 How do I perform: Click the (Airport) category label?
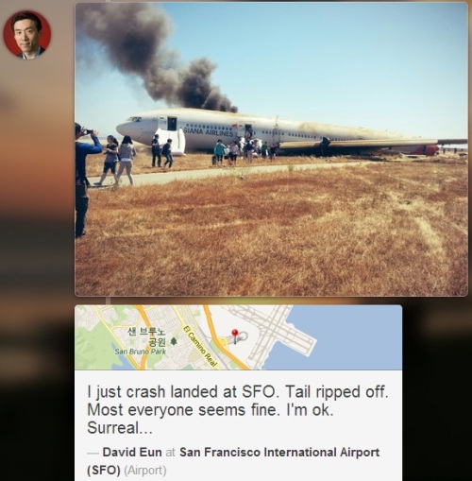pos(145,471)
